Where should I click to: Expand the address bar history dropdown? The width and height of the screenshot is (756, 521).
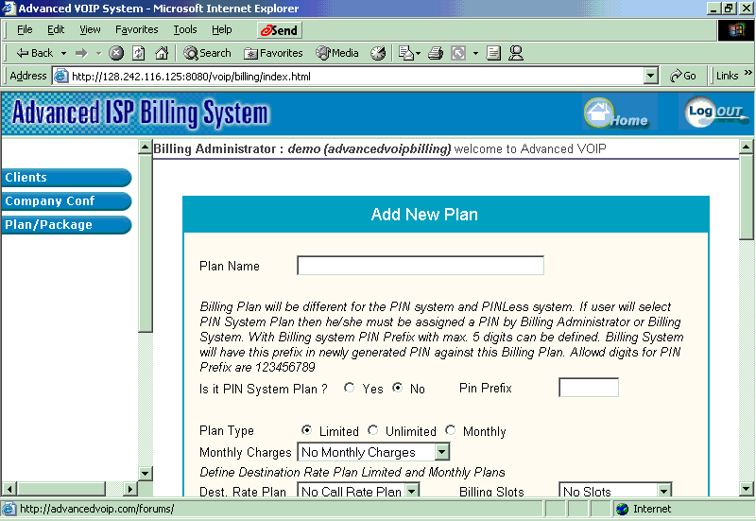tap(650, 76)
